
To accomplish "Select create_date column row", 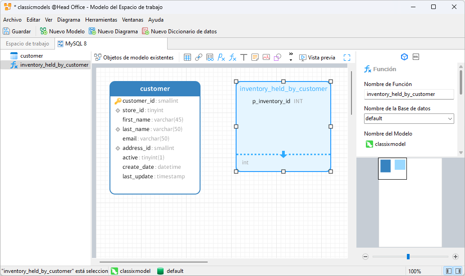I will (155, 167).
